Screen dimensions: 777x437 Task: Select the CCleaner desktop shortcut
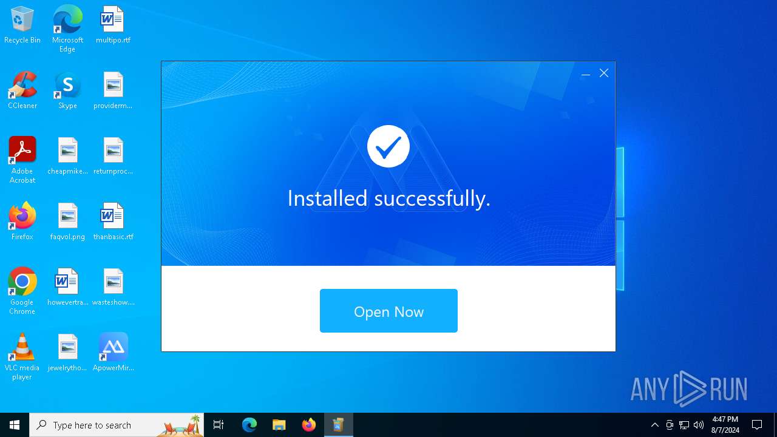tap(22, 91)
